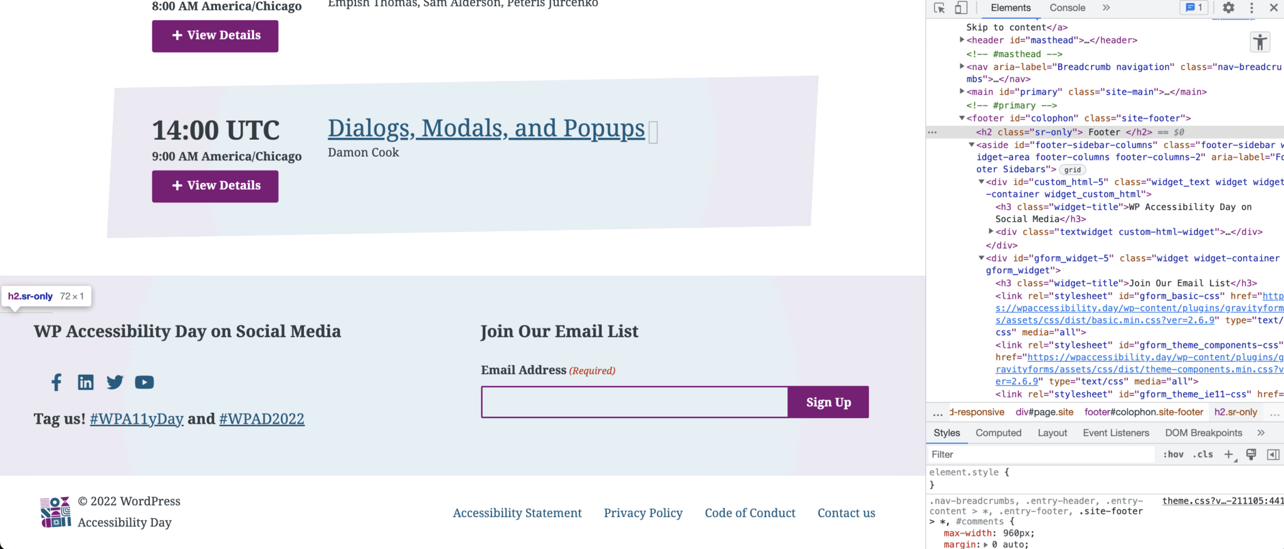Toggle the device emulation icon
Screen dimensions: 1284x549
[x=960, y=8]
